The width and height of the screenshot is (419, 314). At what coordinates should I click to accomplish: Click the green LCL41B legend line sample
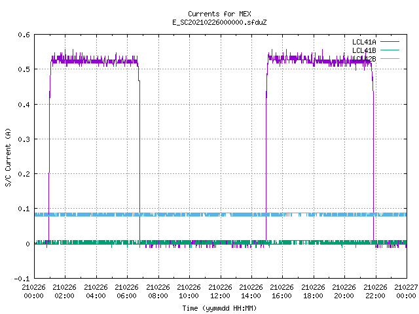(390, 50)
